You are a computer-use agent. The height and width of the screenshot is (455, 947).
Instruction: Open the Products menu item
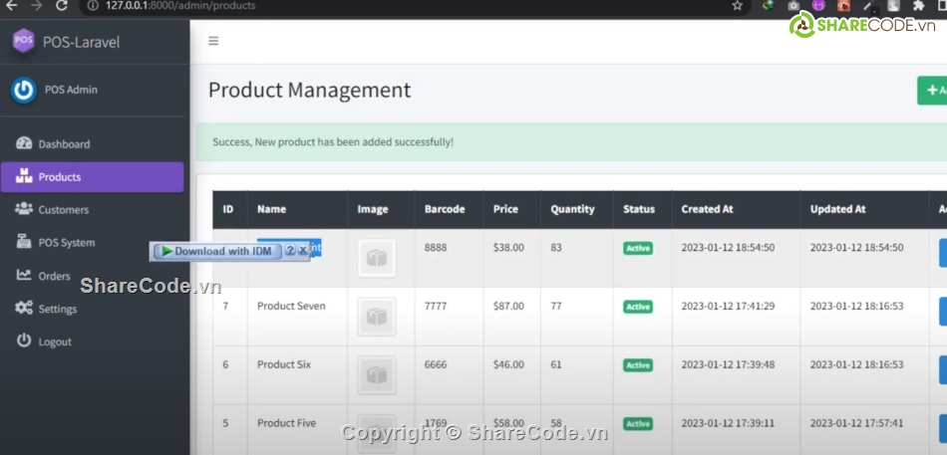tap(92, 177)
